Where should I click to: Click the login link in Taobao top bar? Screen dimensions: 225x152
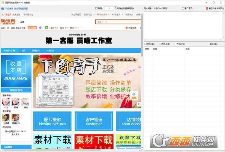[x=8, y=15]
